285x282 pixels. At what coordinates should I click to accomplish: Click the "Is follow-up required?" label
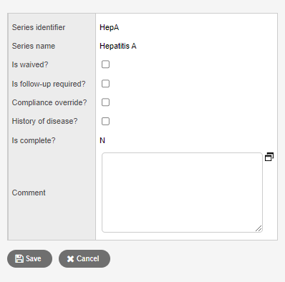tap(49, 84)
